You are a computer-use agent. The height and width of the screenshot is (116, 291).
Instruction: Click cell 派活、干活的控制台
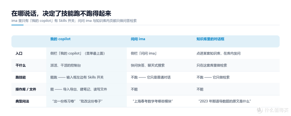[x=65, y=66]
